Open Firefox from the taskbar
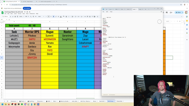Screen dimensions: 189x106 (9, 104)
